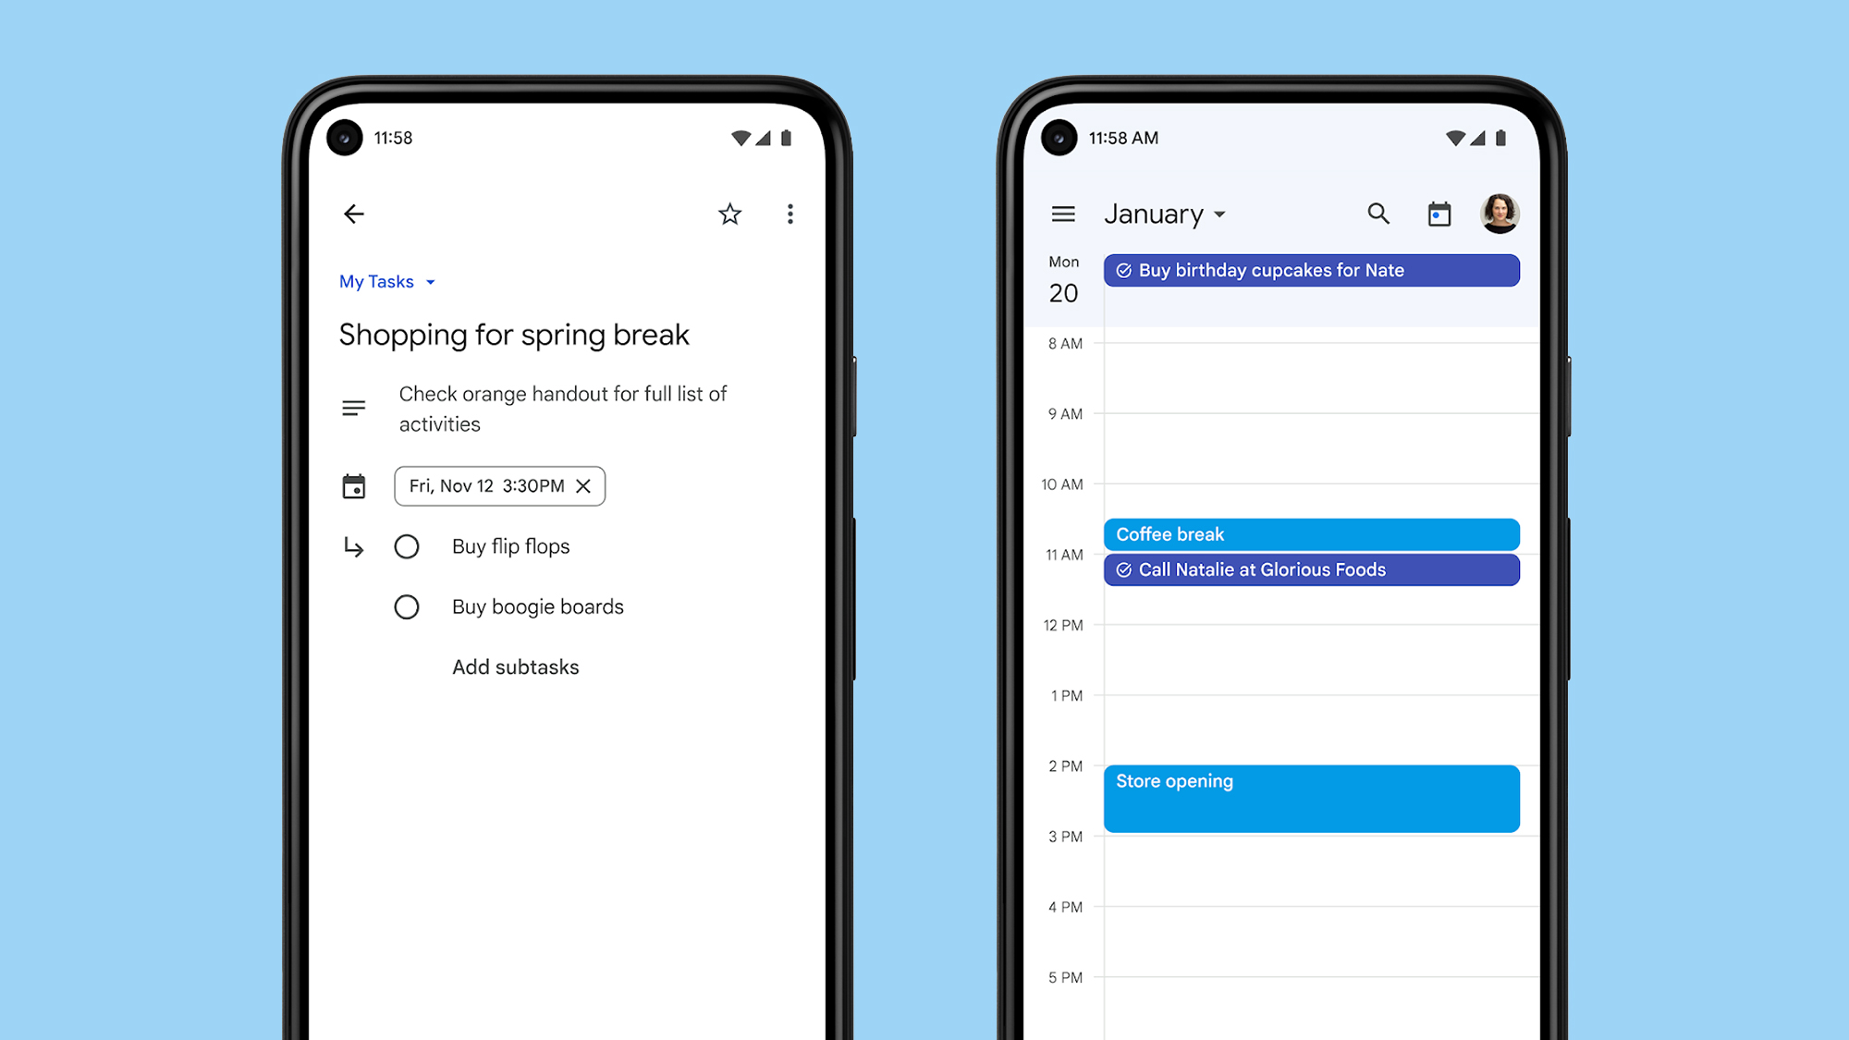Click the user profile avatar icon

click(1500, 214)
